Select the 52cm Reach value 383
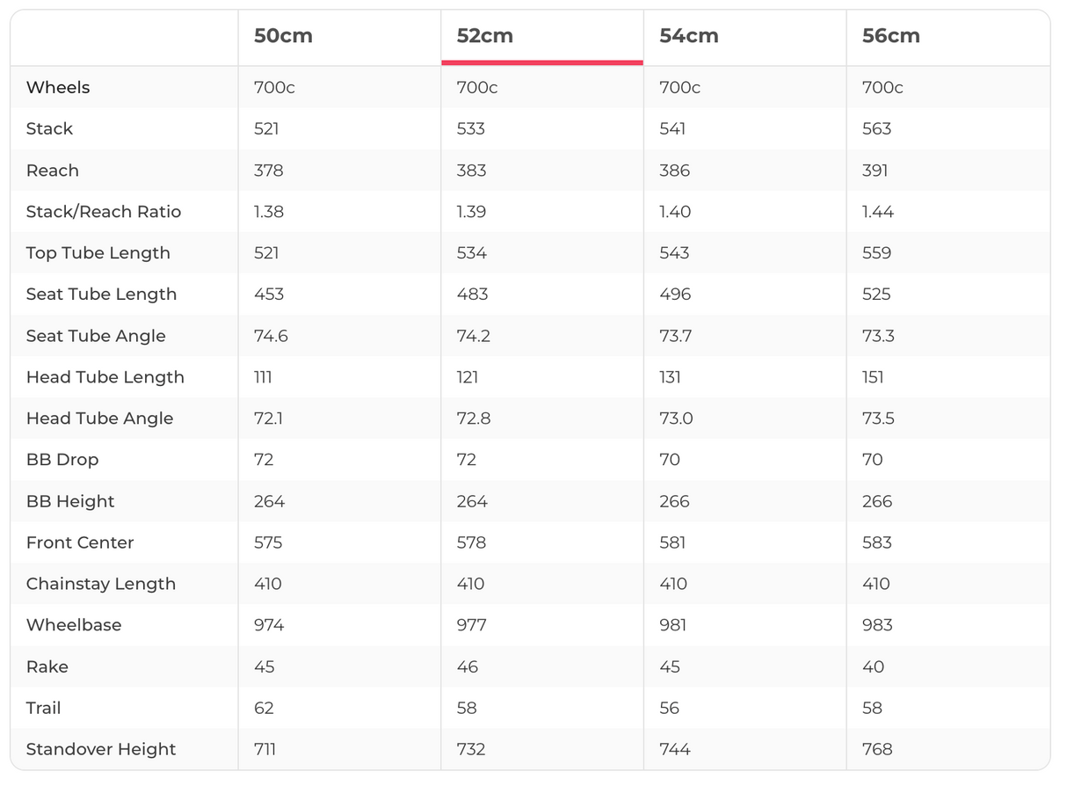Viewport: 1067px width, 786px height. pyautogui.click(x=471, y=171)
